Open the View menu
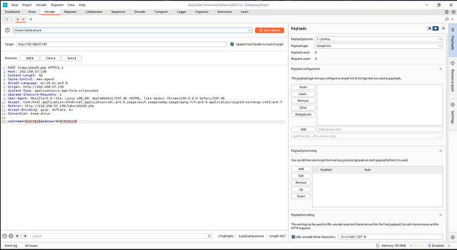Screen dimensions: 457x250 [x=71, y=5]
